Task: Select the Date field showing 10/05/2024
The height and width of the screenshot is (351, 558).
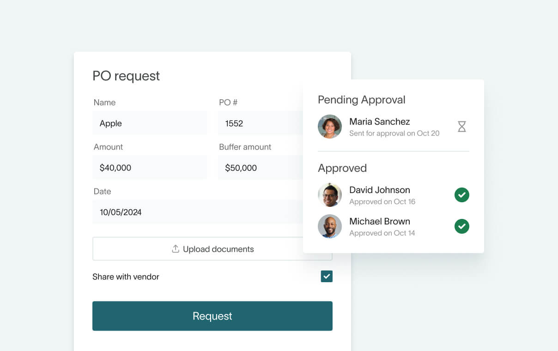Action: (x=198, y=212)
